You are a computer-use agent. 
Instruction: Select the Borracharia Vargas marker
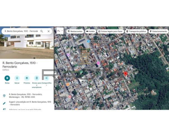[115, 65]
